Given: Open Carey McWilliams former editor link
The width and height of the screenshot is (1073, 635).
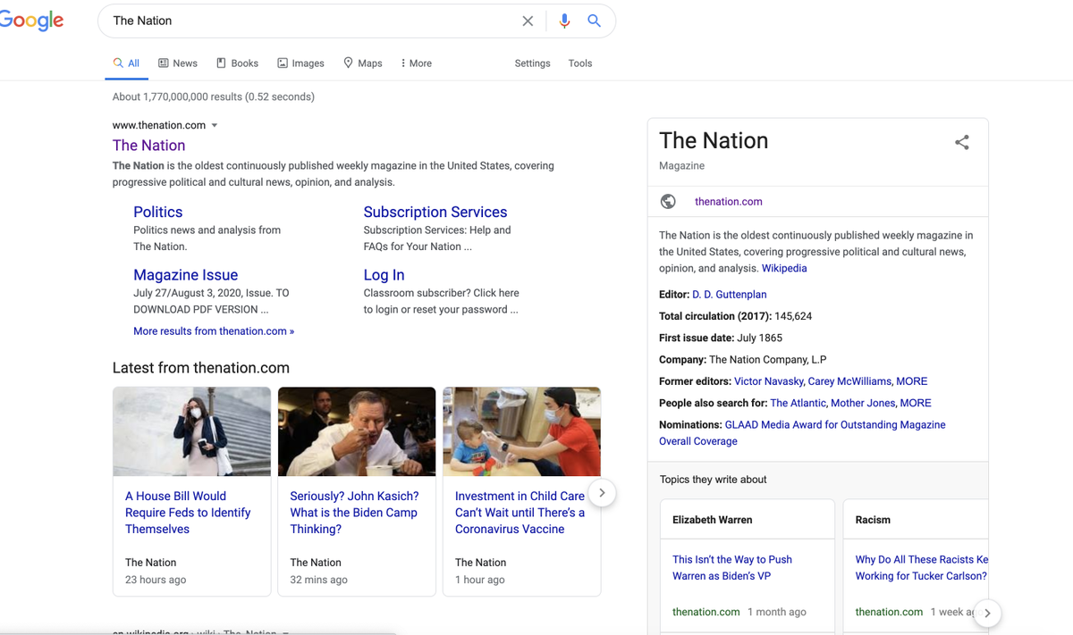Looking at the screenshot, I should pyautogui.click(x=849, y=380).
